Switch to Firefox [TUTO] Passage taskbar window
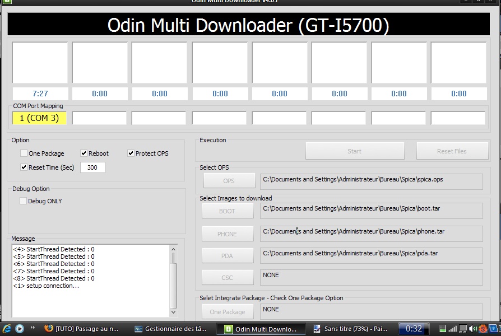This screenshot has height=336, width=501. click(81, 329)
